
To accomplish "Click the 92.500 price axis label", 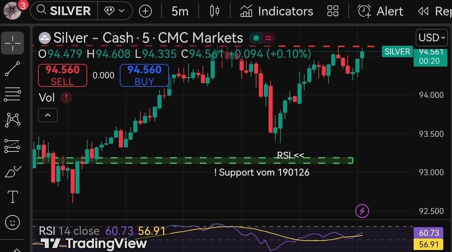I will [431, 211].
